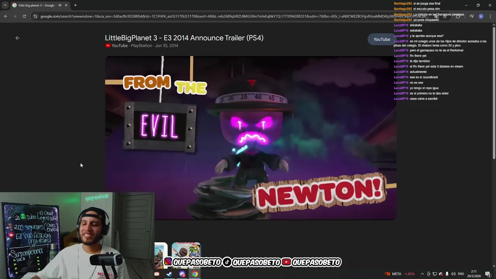Open a new browser tab
496x279 pixels.
(x=75, y=5)
